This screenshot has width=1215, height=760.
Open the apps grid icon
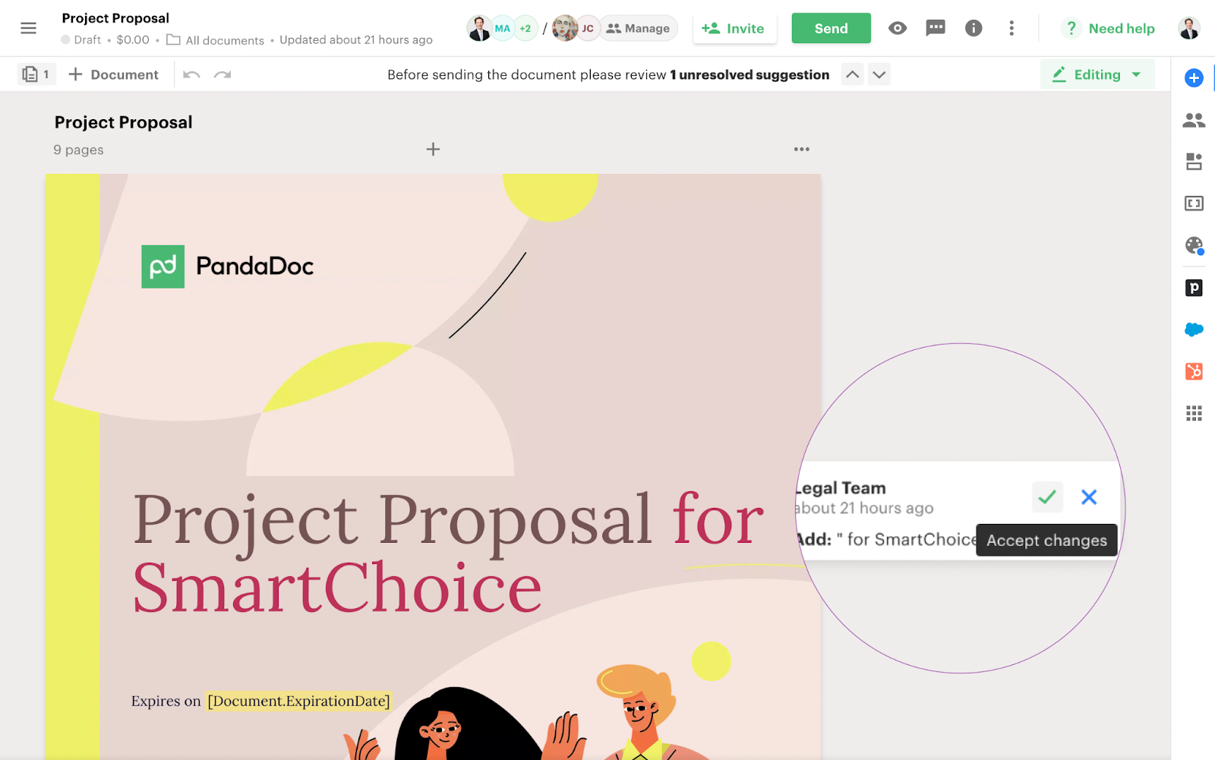1194,413
